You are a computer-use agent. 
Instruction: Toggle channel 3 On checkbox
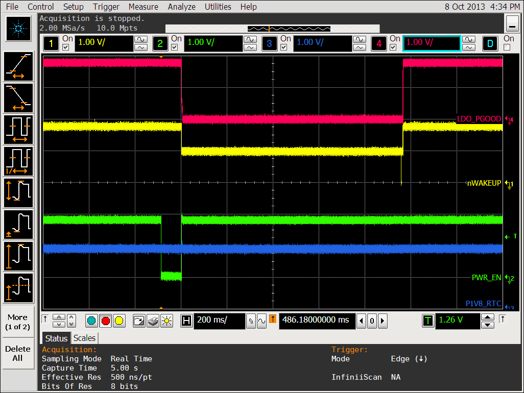pyautogui.click(x=284, y=47)
